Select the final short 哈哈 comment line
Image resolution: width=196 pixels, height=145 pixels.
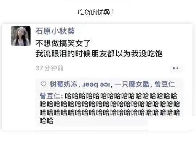(x=46, y=121)
